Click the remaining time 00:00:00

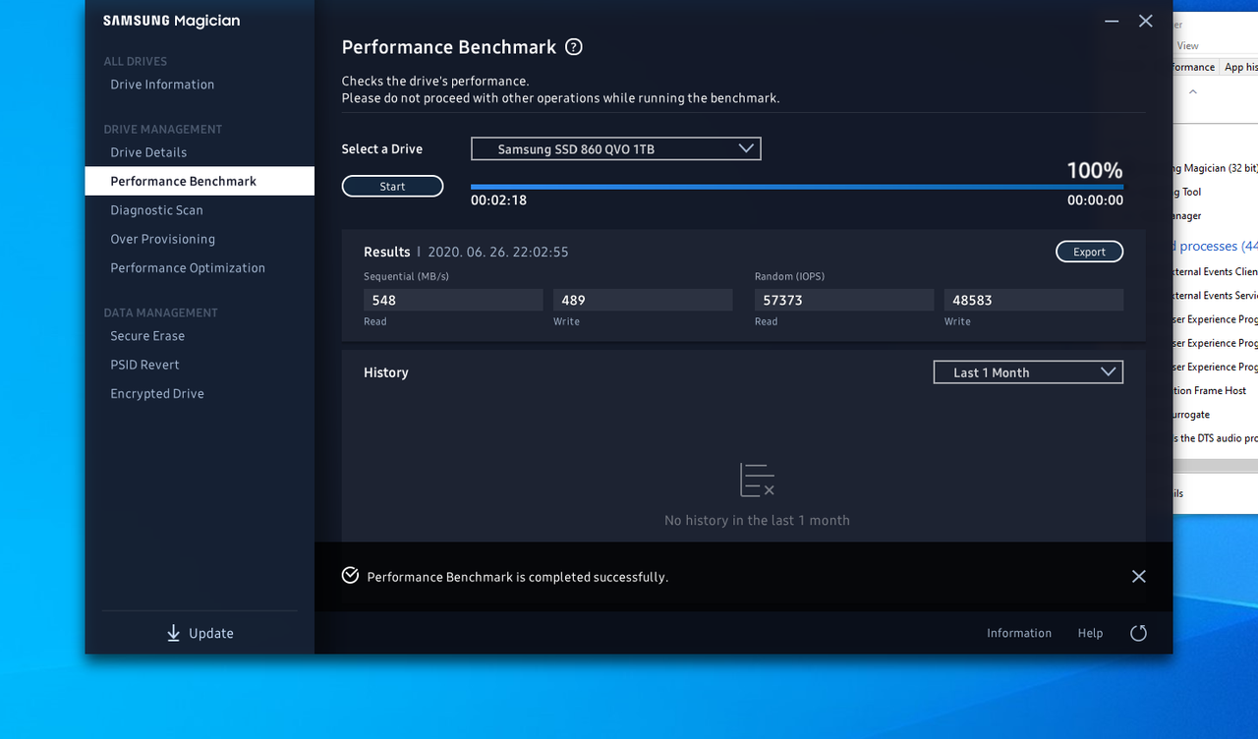[x=1095, y=200]
